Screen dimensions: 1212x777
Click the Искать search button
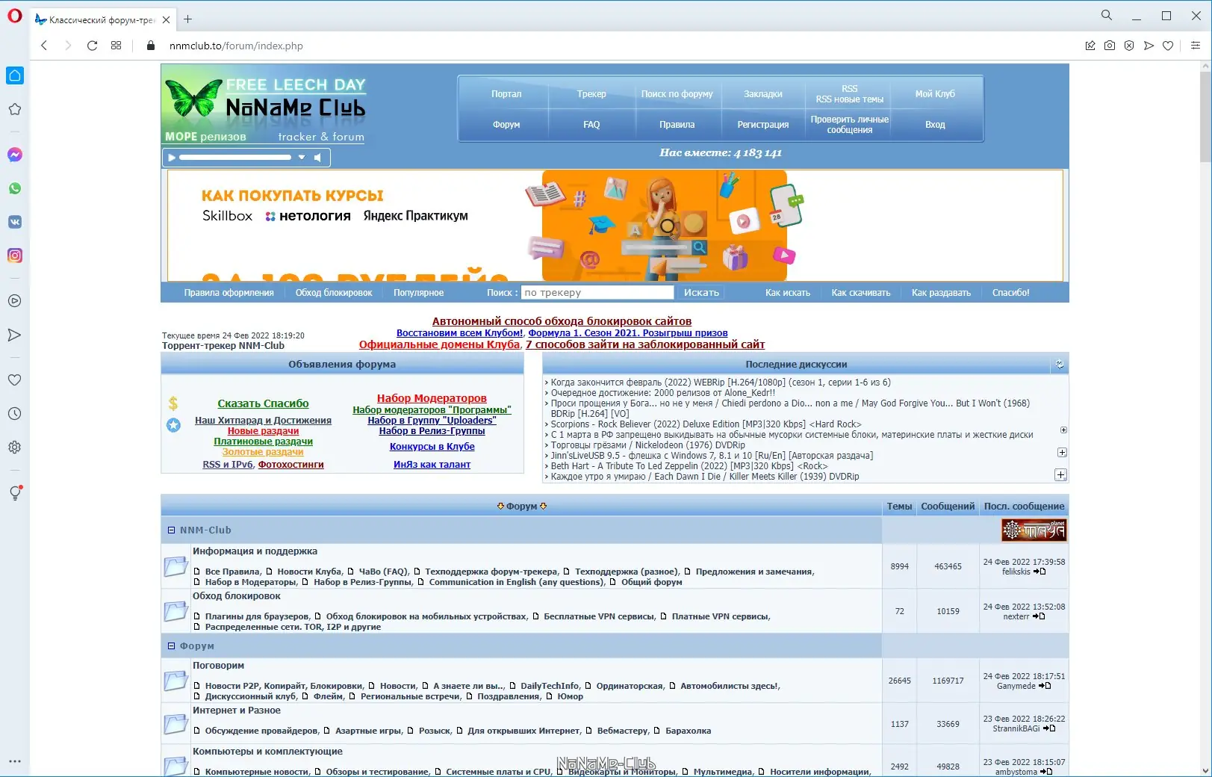point(701,293)
